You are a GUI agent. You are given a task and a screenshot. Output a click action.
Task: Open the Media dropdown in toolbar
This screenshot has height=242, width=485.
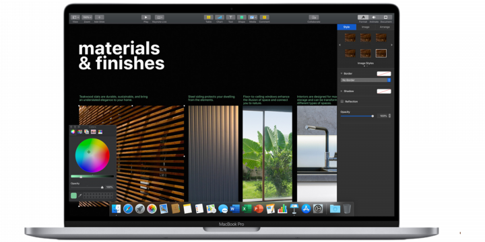(x=253, y=17)
